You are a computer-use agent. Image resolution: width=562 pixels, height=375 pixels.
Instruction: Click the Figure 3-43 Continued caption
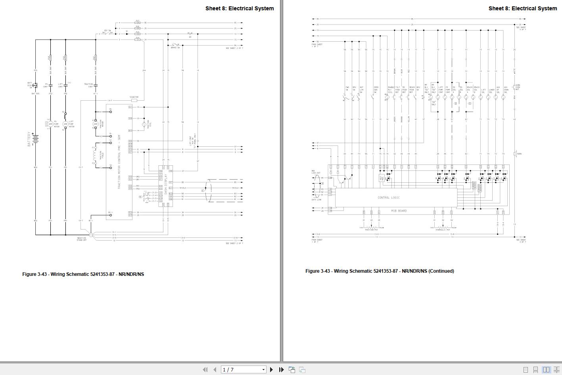pyautogui.click(x=380, y=271)
